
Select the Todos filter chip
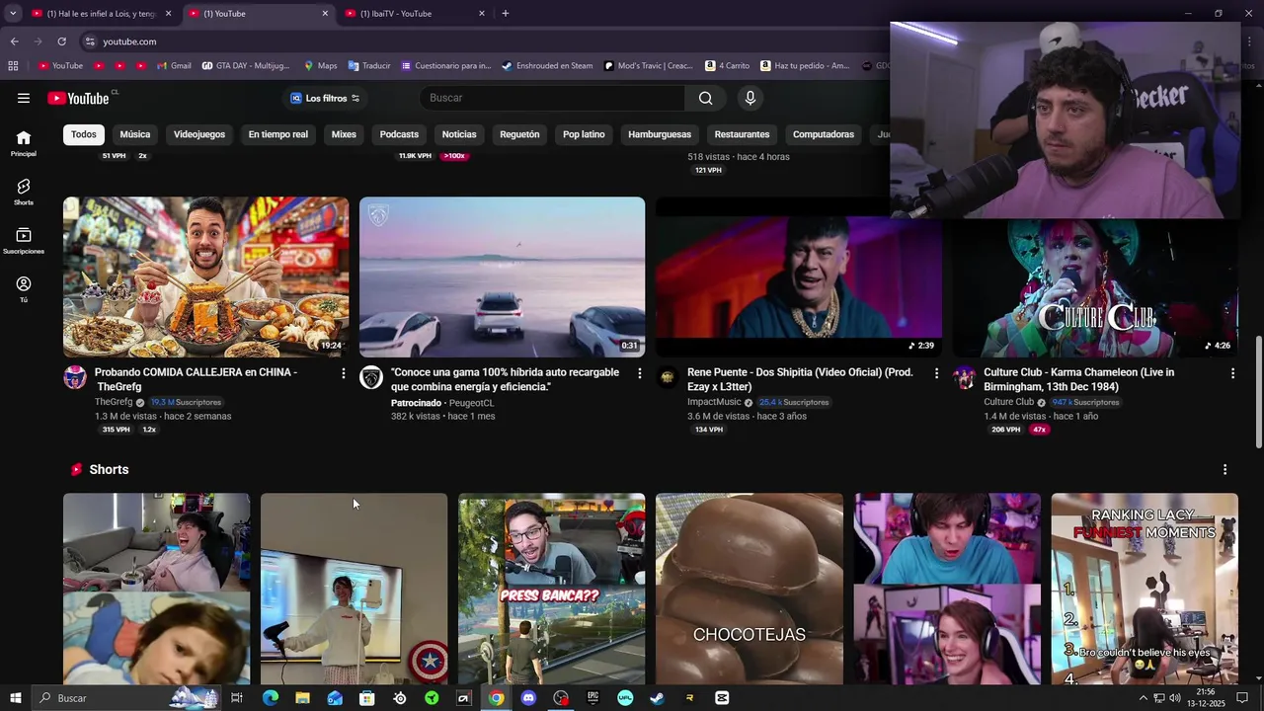(84, 134)
